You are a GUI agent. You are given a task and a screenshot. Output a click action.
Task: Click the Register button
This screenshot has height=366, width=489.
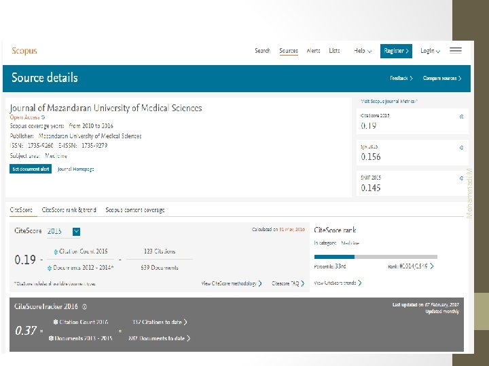(396, 51)
